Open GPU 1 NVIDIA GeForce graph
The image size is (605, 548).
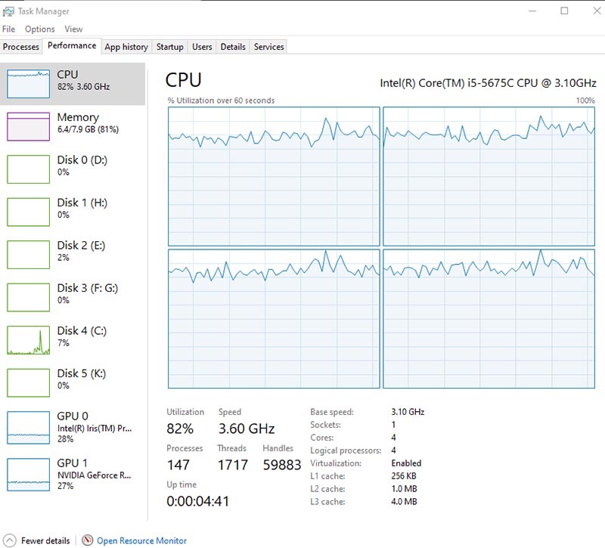(x=28, y=474)
